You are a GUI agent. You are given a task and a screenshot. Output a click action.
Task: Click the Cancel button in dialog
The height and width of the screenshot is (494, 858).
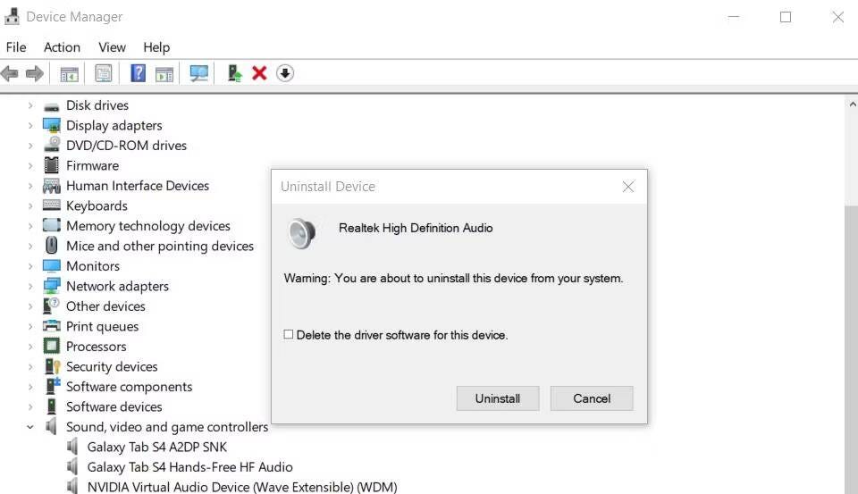(592, 398)
